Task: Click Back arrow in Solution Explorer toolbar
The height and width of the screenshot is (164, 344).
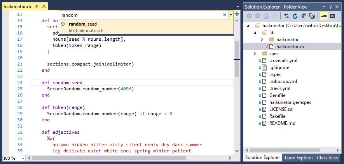Action: (x=249, y=16)
